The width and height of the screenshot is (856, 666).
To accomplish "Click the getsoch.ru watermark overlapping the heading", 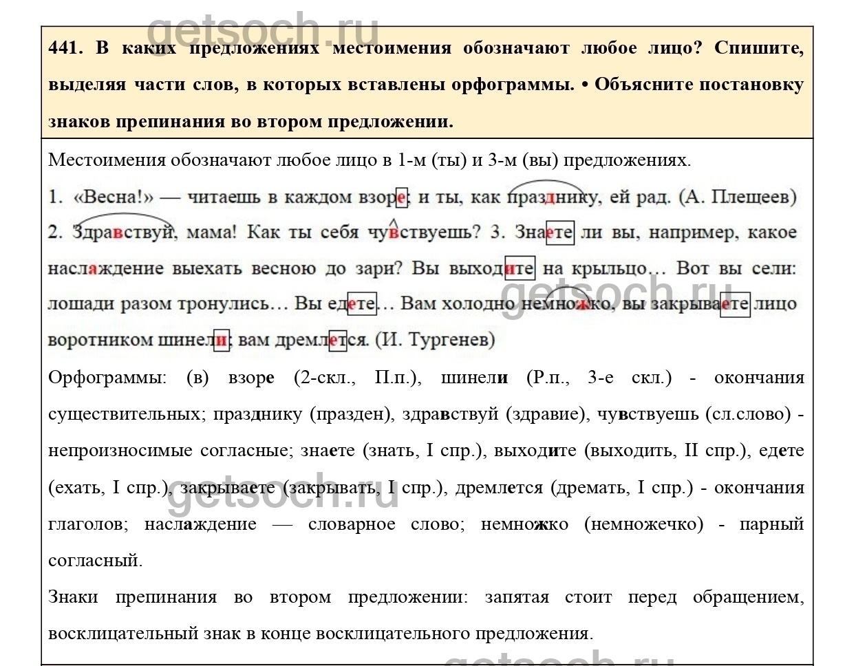I will (x=262, y=31).
